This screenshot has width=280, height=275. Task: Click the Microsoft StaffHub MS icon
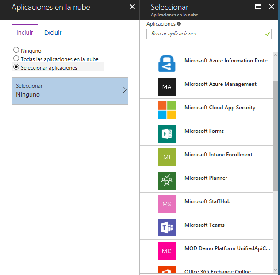(x=167, y=204)
